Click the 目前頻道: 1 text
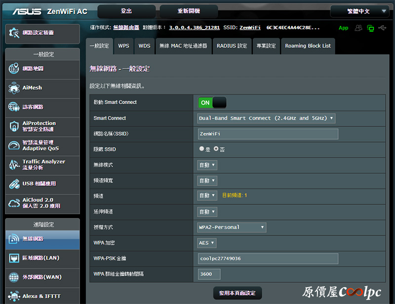 coord(235,195)
